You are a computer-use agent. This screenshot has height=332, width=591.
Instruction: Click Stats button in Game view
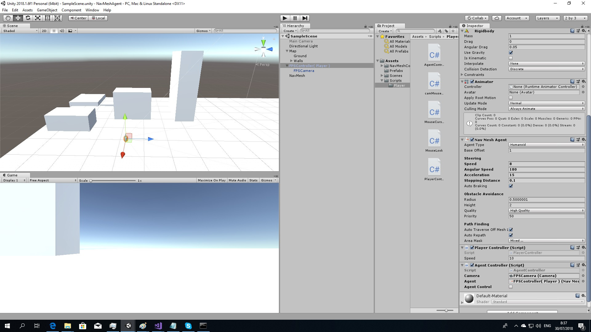coord(253,180)
